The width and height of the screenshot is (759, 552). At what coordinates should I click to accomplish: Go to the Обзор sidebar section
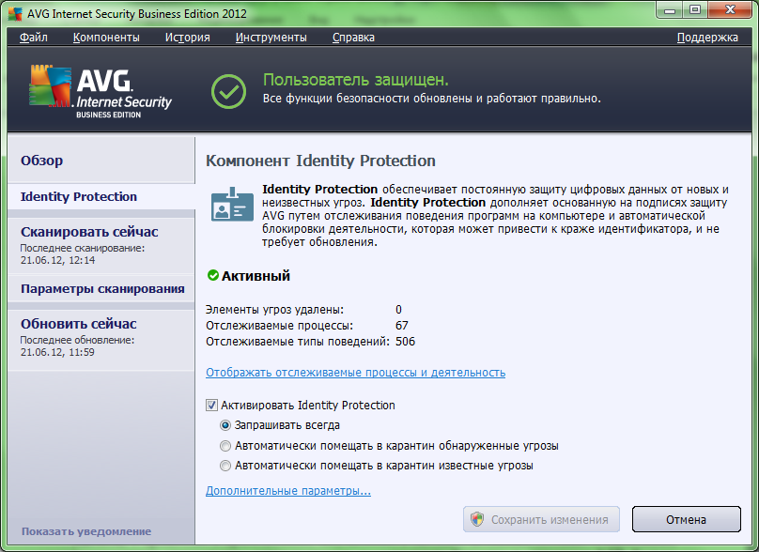101,161
